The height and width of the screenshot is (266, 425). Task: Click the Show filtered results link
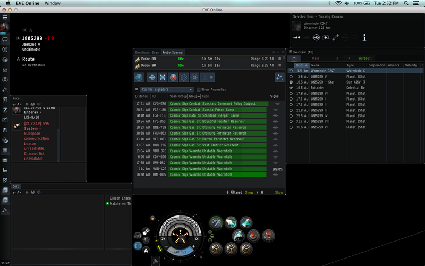click(249, 192)
